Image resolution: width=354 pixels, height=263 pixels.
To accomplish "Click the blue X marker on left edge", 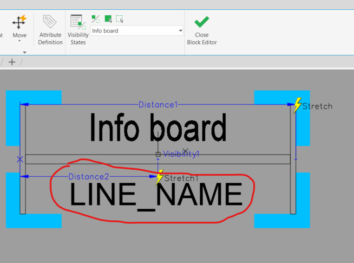I will coord(20,159).
